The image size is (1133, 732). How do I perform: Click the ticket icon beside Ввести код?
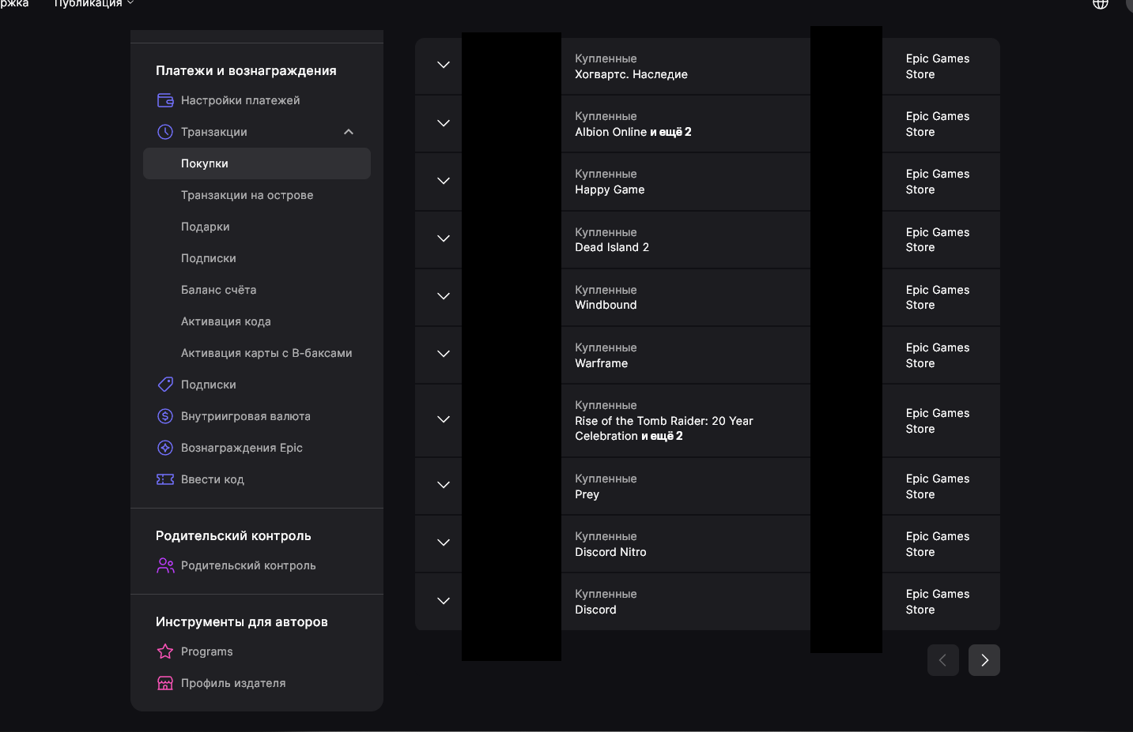(x=165, y=479)
